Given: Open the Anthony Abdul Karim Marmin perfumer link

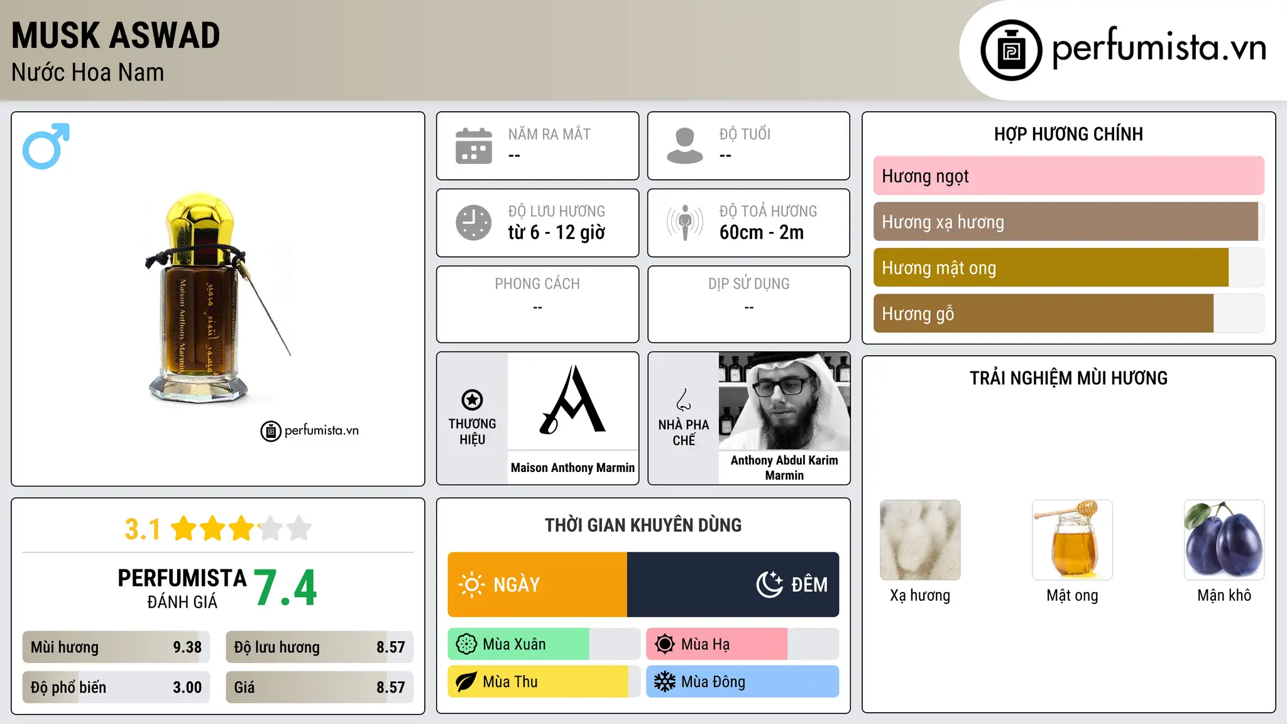Looking at the screenshot, I should coord(784,468).
